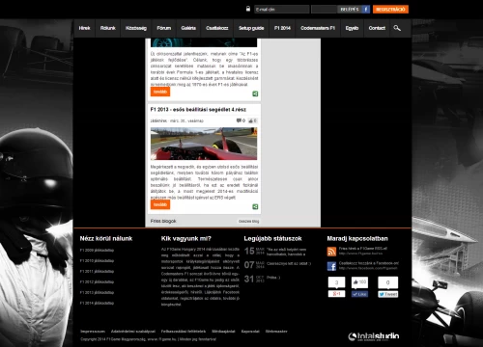Open the Facebook icon in footer

pyautogui.click(x=331, y=266)
